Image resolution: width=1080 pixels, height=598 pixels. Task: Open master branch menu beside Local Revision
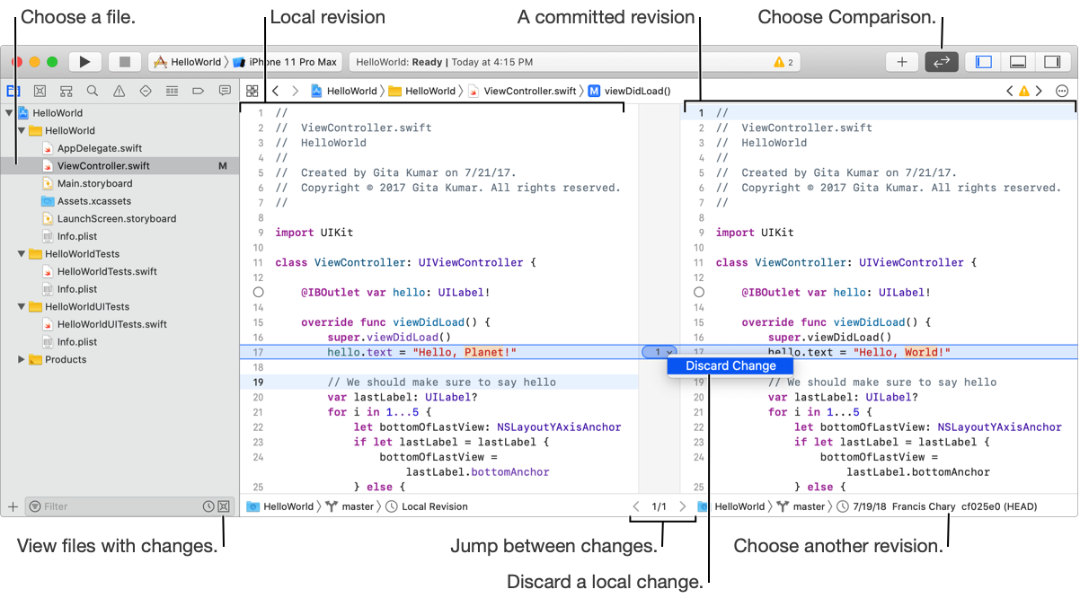pyautogui.click(x=350, y=506)
